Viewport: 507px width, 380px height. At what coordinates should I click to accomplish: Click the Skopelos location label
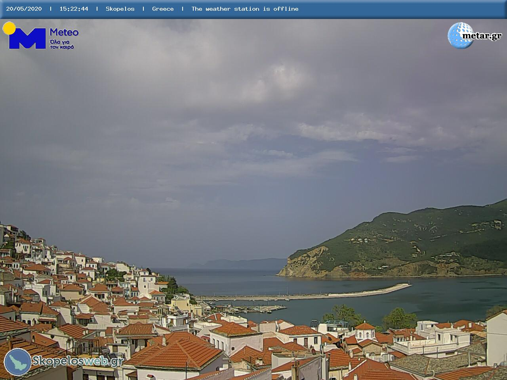coord(120,9)
